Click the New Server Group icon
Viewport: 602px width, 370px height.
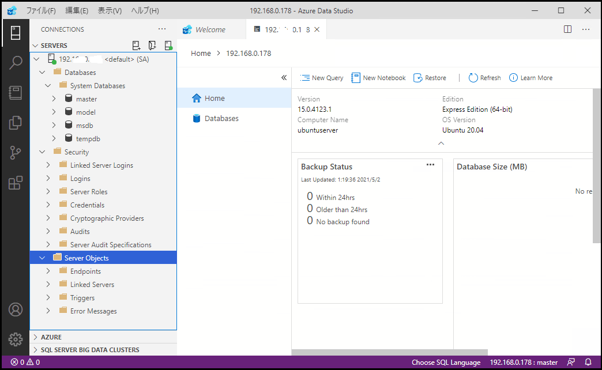[x=152, y=46]
